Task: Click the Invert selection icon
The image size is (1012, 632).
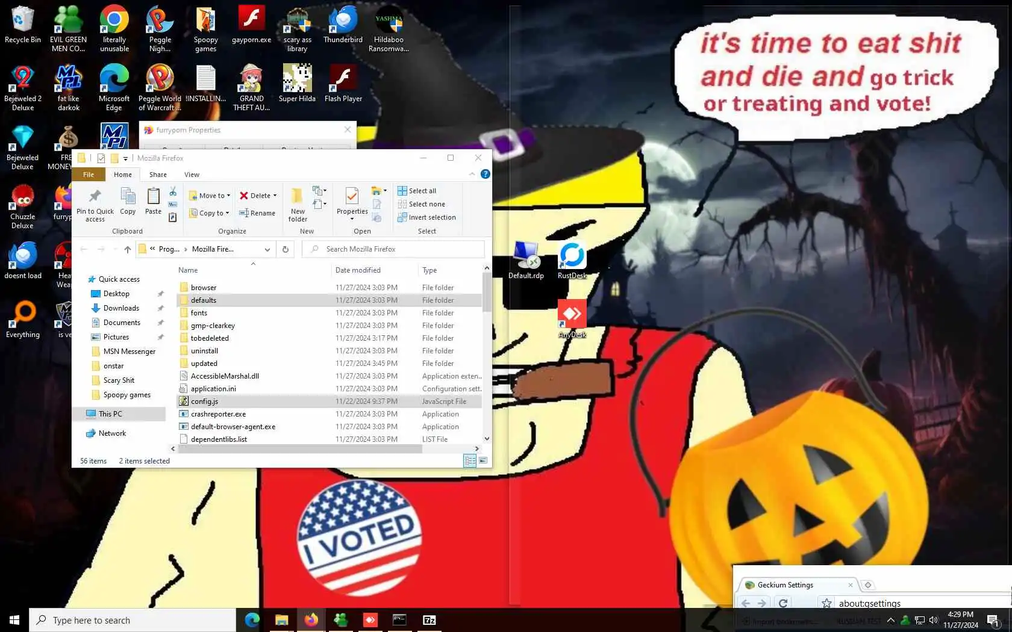Action: (x=402, y=217)
